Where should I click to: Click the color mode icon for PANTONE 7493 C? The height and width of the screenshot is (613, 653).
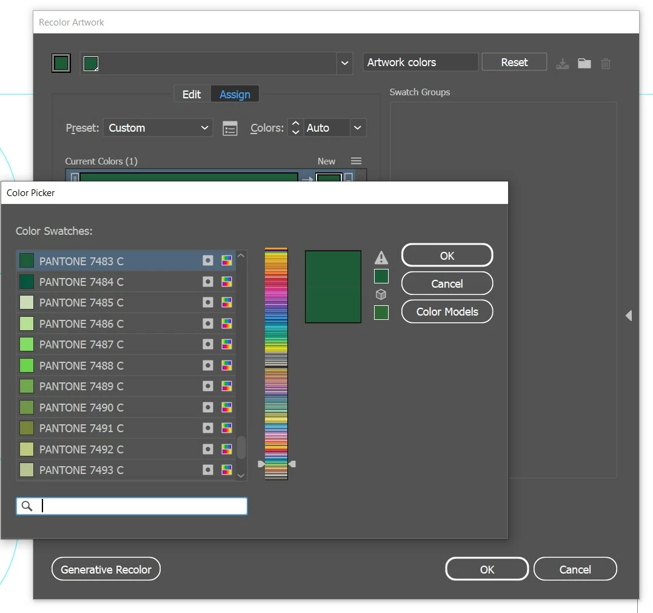[227, 470]
